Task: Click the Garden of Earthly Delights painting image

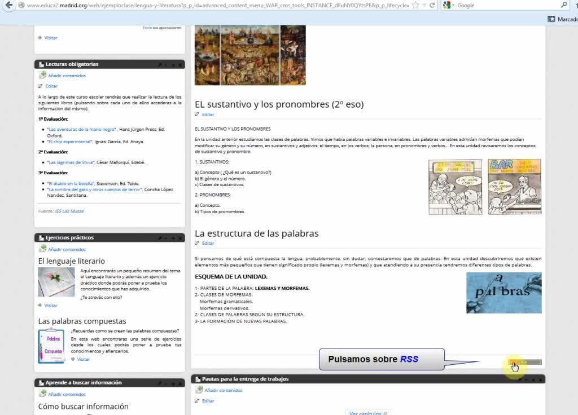Action: click(250, 55)
